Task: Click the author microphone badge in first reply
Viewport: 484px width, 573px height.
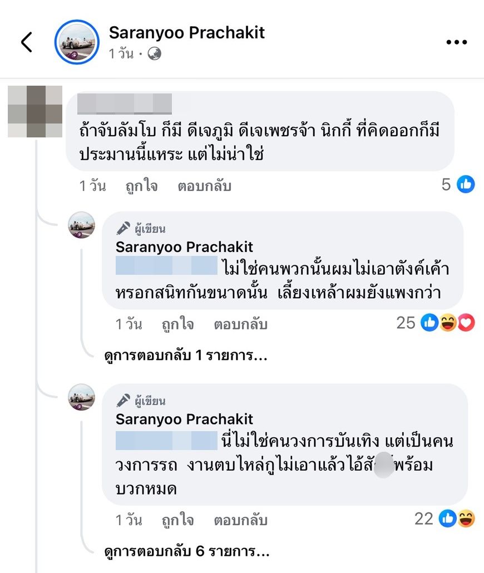Action: coord(123,228)
